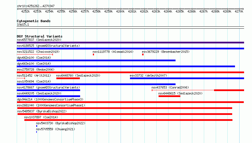
Task: Click the 4265k ruler tick label
Action: point(180,11)
